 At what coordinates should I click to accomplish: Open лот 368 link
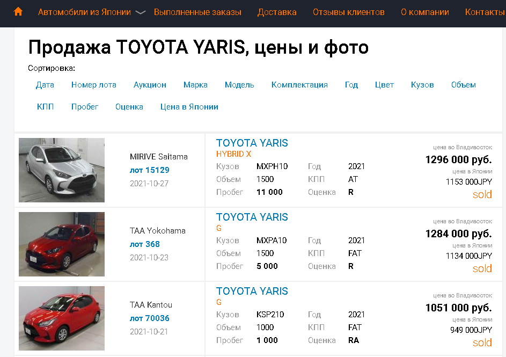point(144,244)
